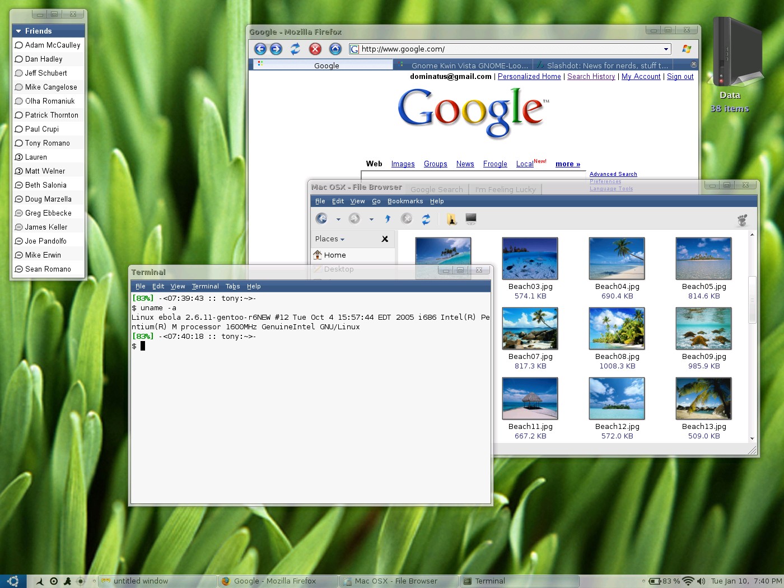The width and height of the screenshot is (784, 588).
Task: Select Tony Romano in Friends list
Action: point(48,143)
